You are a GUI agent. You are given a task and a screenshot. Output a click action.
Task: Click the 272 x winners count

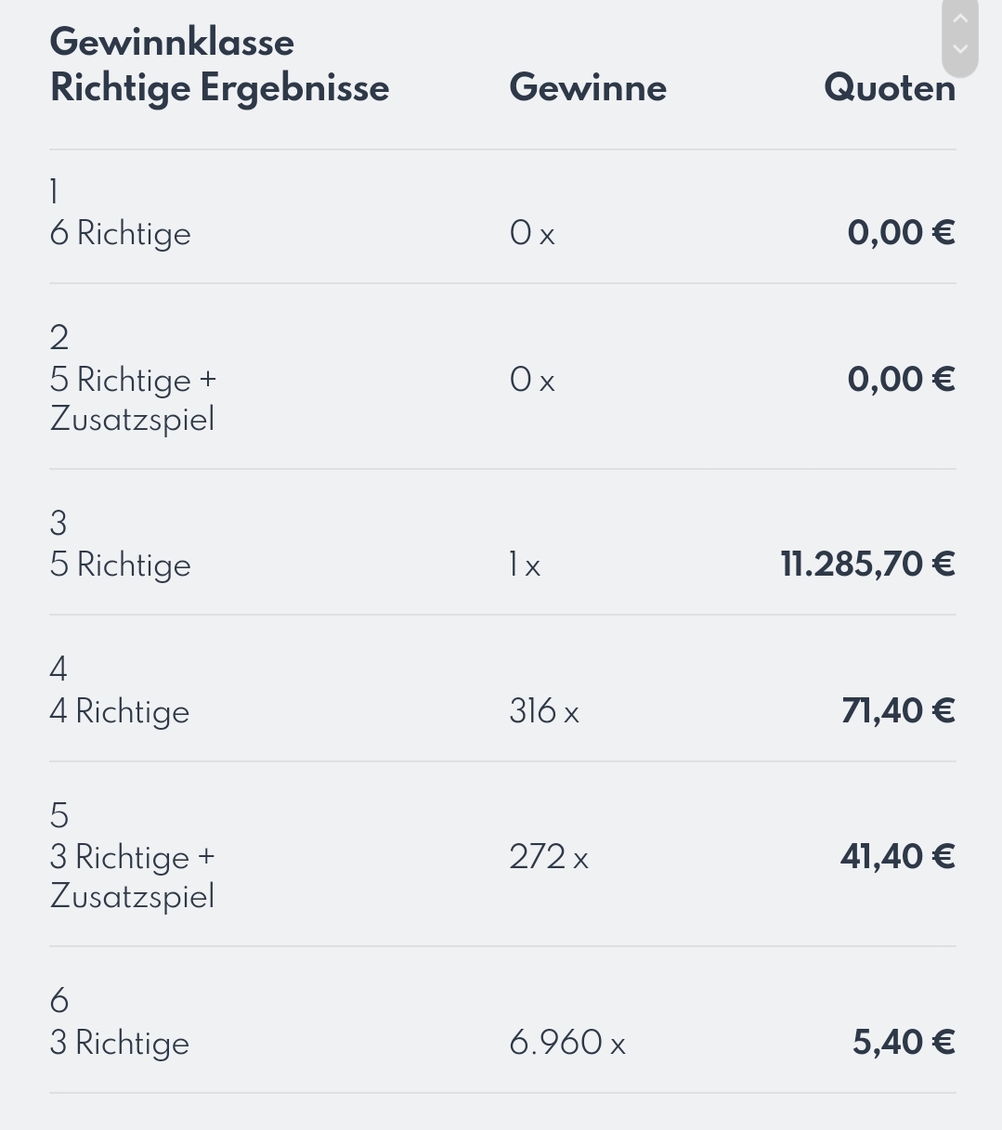coord(549,857)
